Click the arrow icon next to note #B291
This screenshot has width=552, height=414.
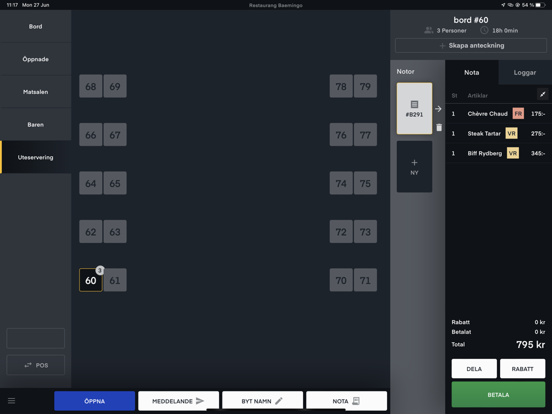pos(438,109)
